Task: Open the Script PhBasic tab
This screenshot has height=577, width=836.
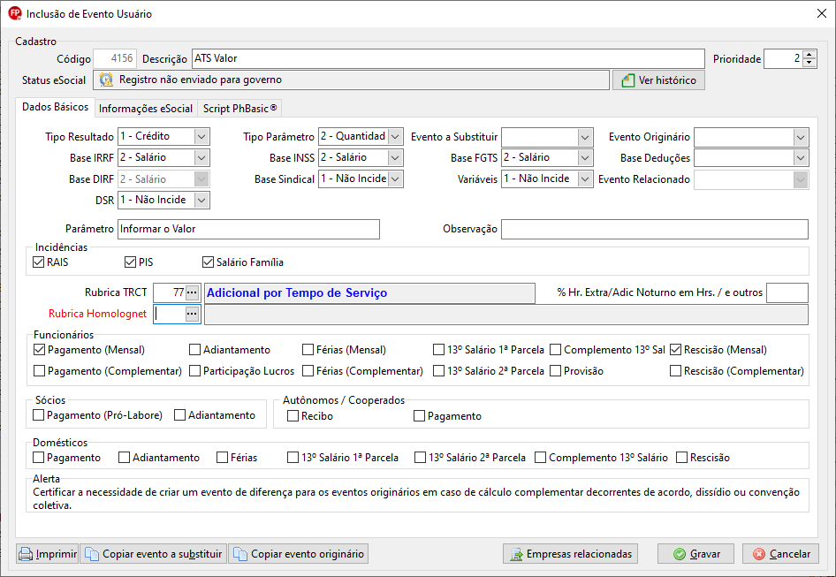Action: 239,109
